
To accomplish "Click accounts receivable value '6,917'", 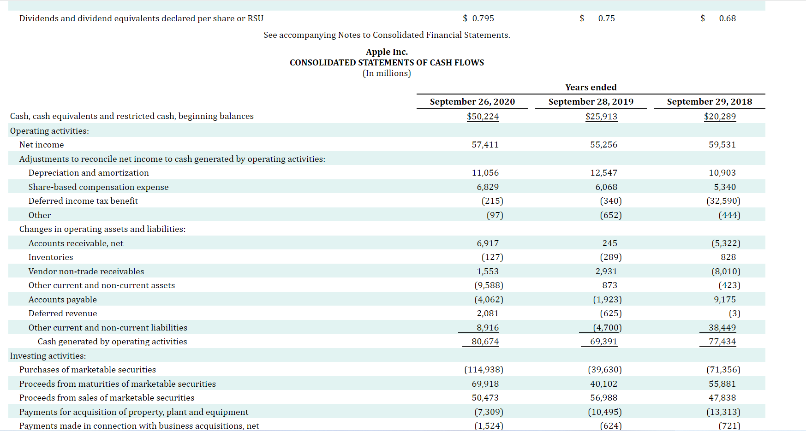I will pyautogui.click(x=488, y=243).
